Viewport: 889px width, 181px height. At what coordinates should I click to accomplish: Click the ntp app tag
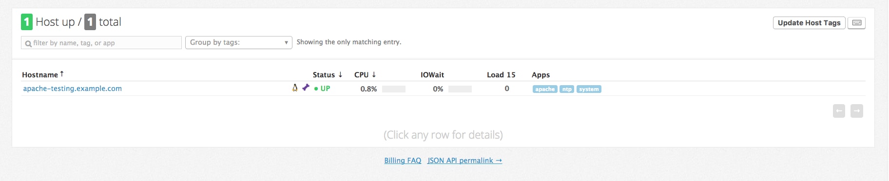[567, 89]
